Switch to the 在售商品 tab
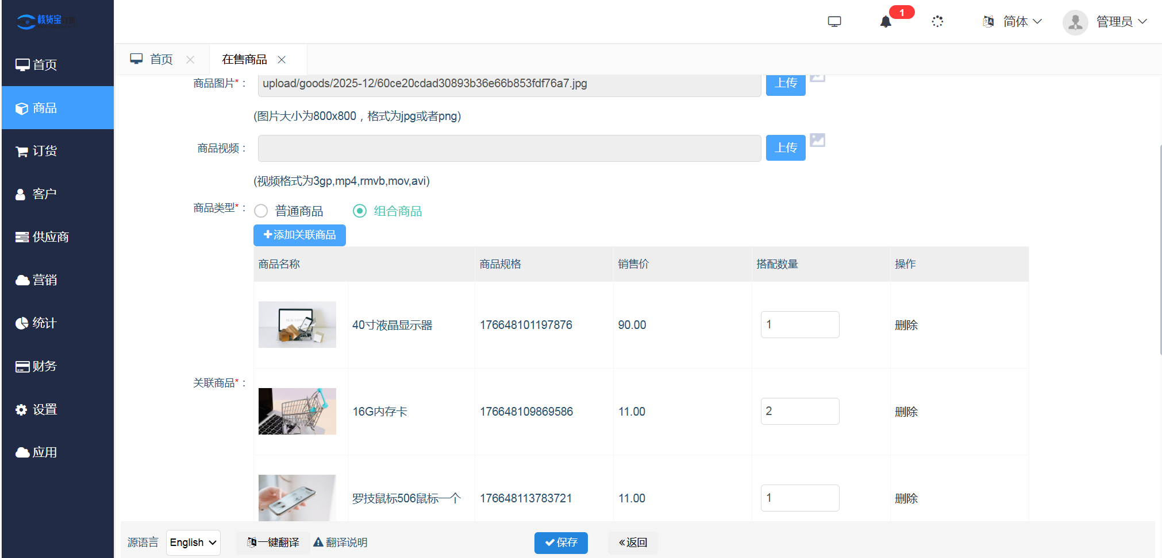The width and height of the screenshot is (1162, 558). pyautogui.click(x=244, y=59)
